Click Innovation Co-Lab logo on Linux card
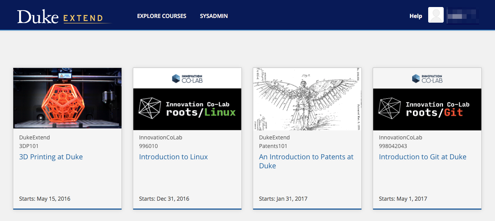Viewport: 495px width, 221px height. tap(187, 78)
